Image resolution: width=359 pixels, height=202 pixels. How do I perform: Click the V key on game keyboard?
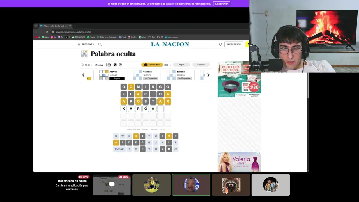click(149, 149)
